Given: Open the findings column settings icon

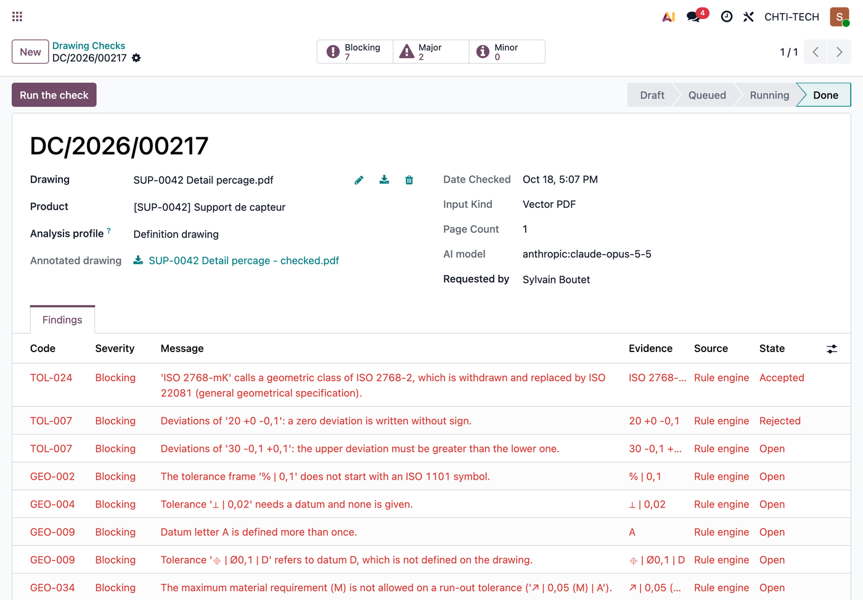Looking at the screenshot, I should pyautogui.click(x=832, y=349).
